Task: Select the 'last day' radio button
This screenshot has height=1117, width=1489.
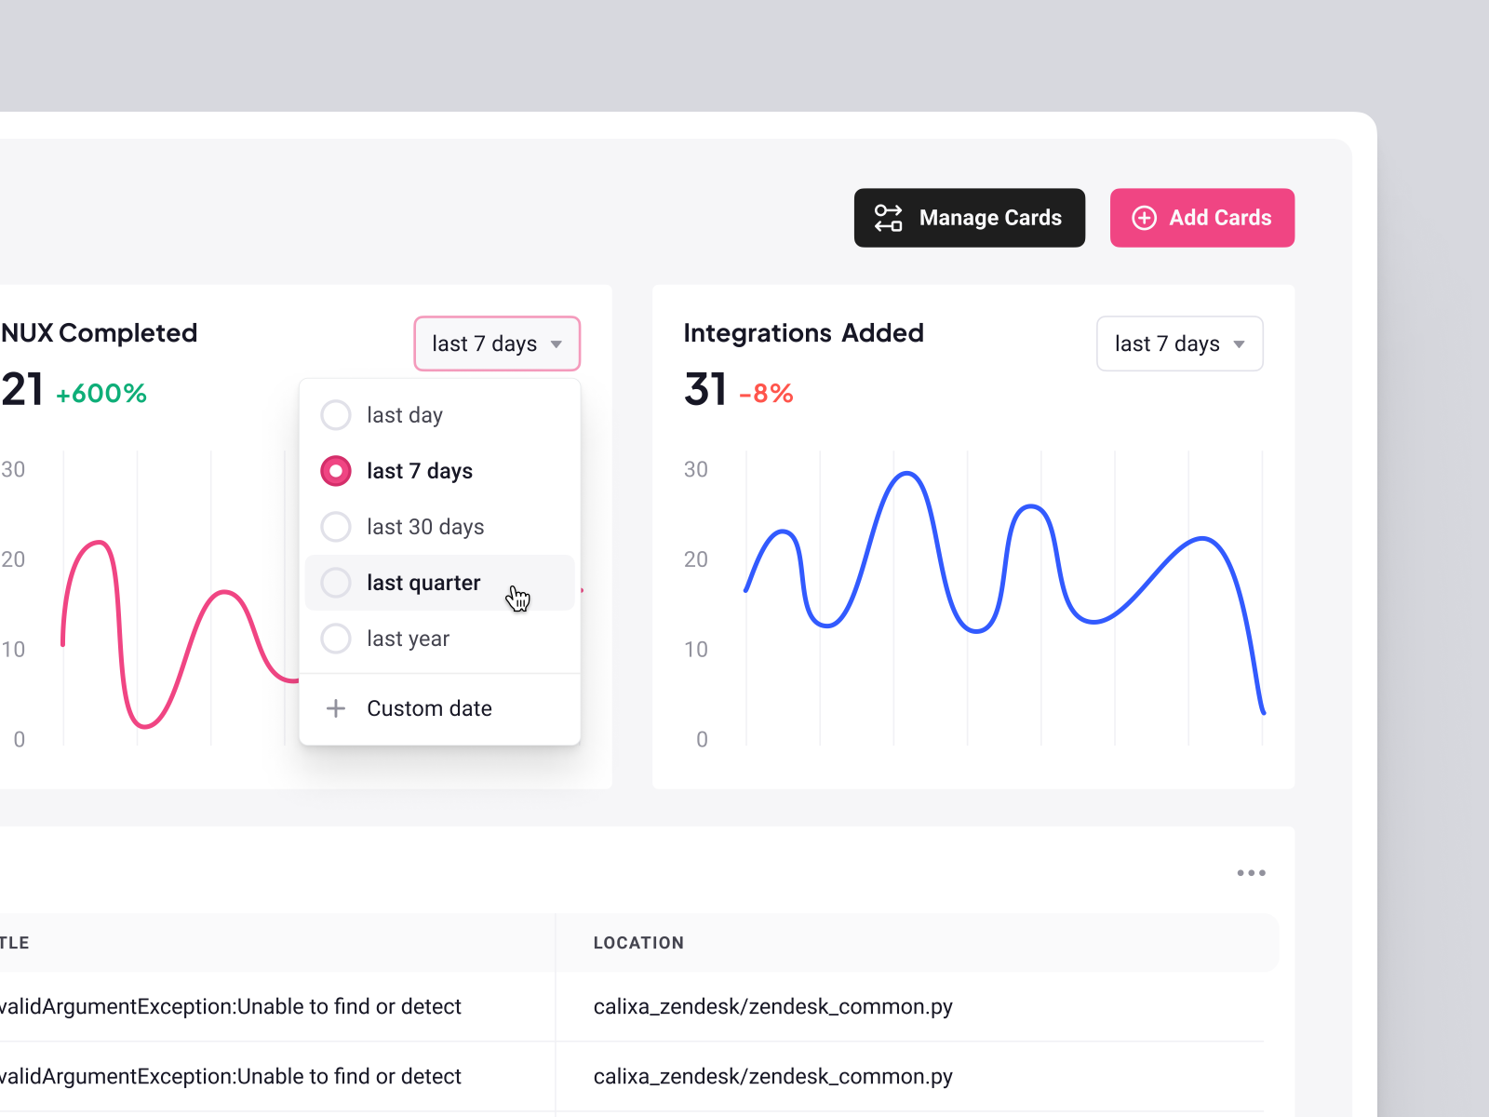Action: click(x=335, y=414)
